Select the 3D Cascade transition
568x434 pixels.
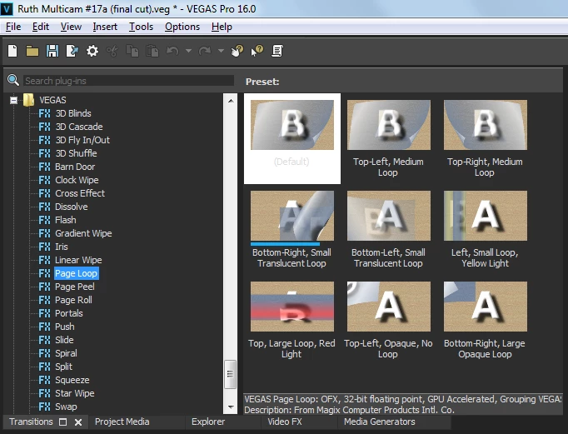(79, 127)
